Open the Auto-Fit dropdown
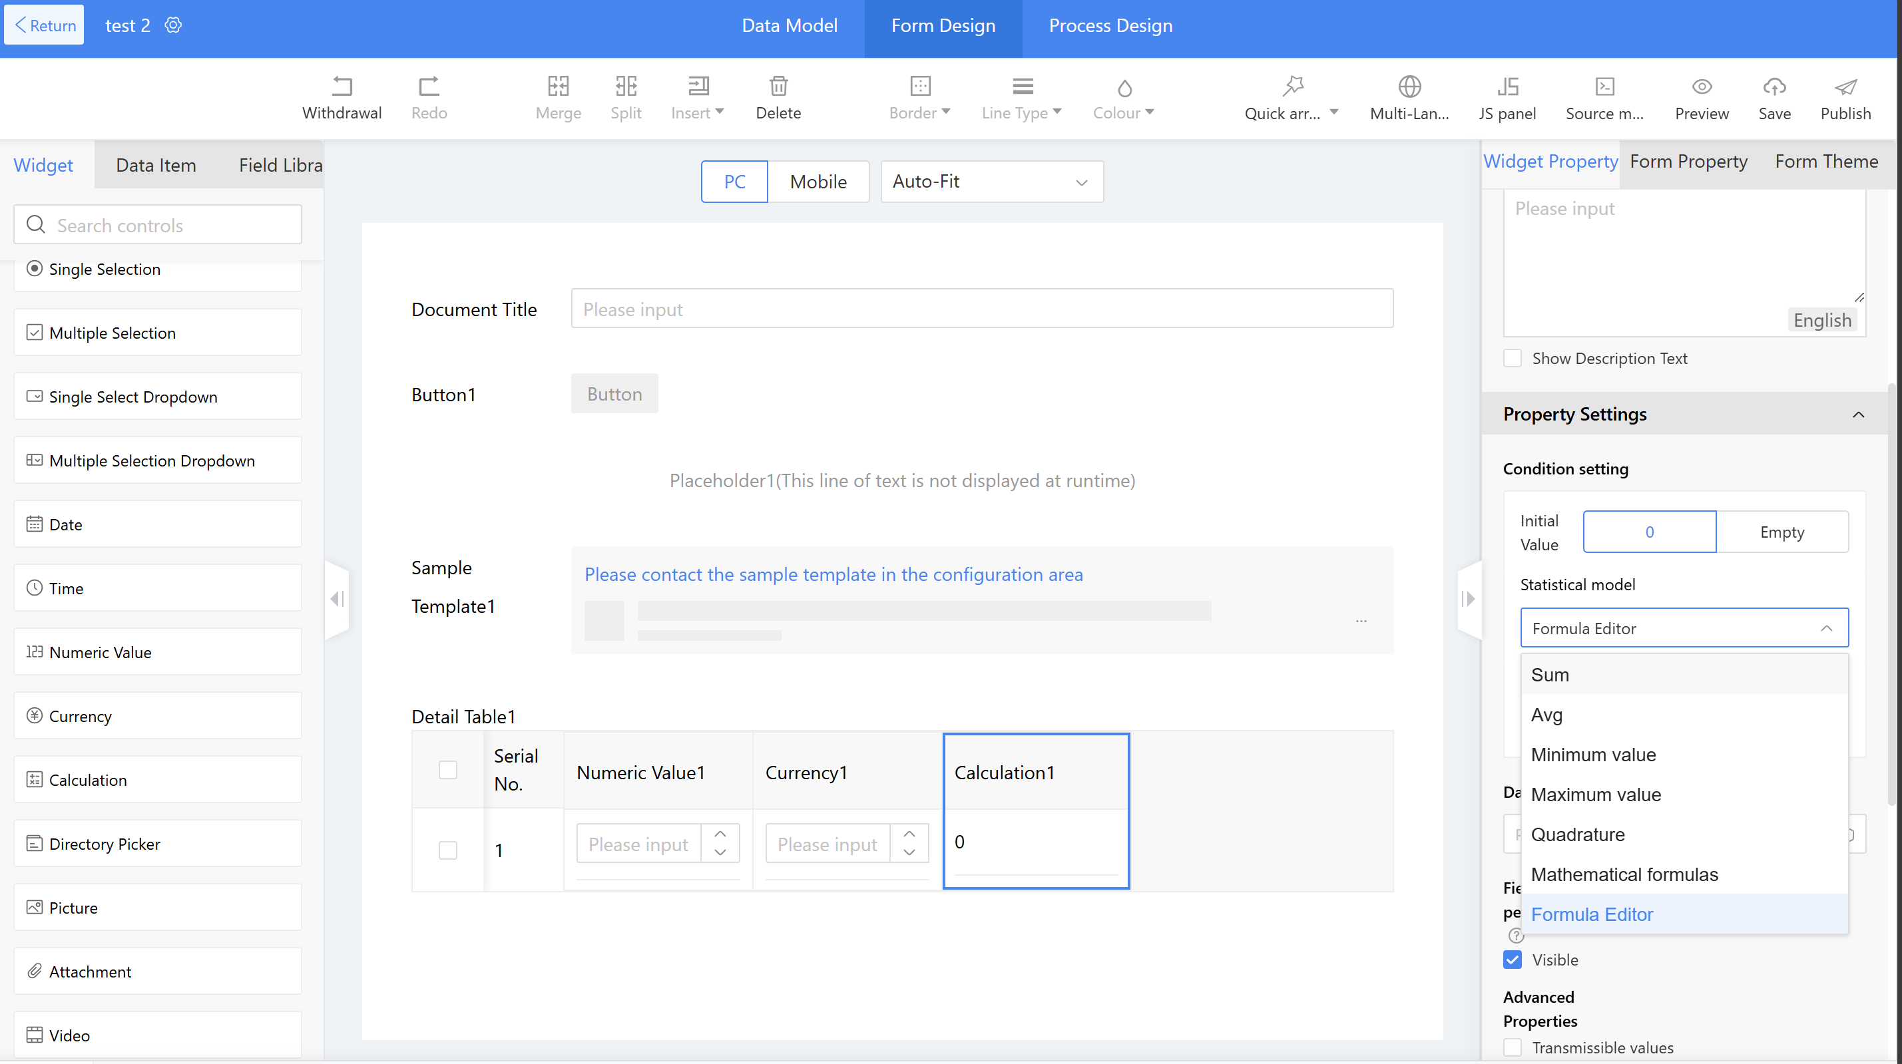The height and width of the screenshot is (1064, 1902). click(991, 182)
